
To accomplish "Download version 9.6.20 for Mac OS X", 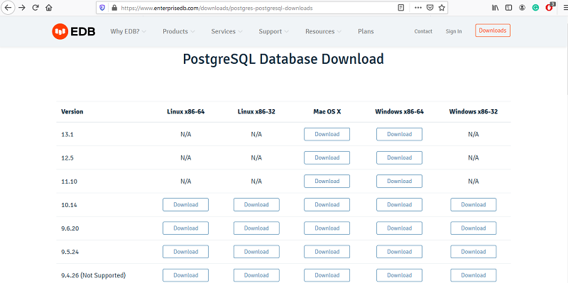I will (x=327, y=228).
